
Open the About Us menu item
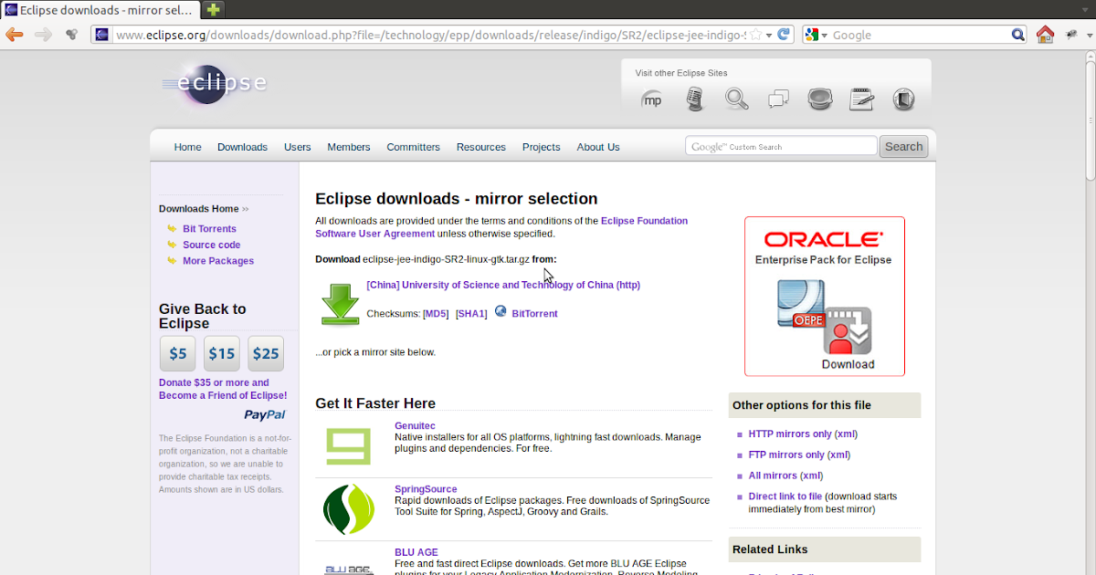point(598,147)
